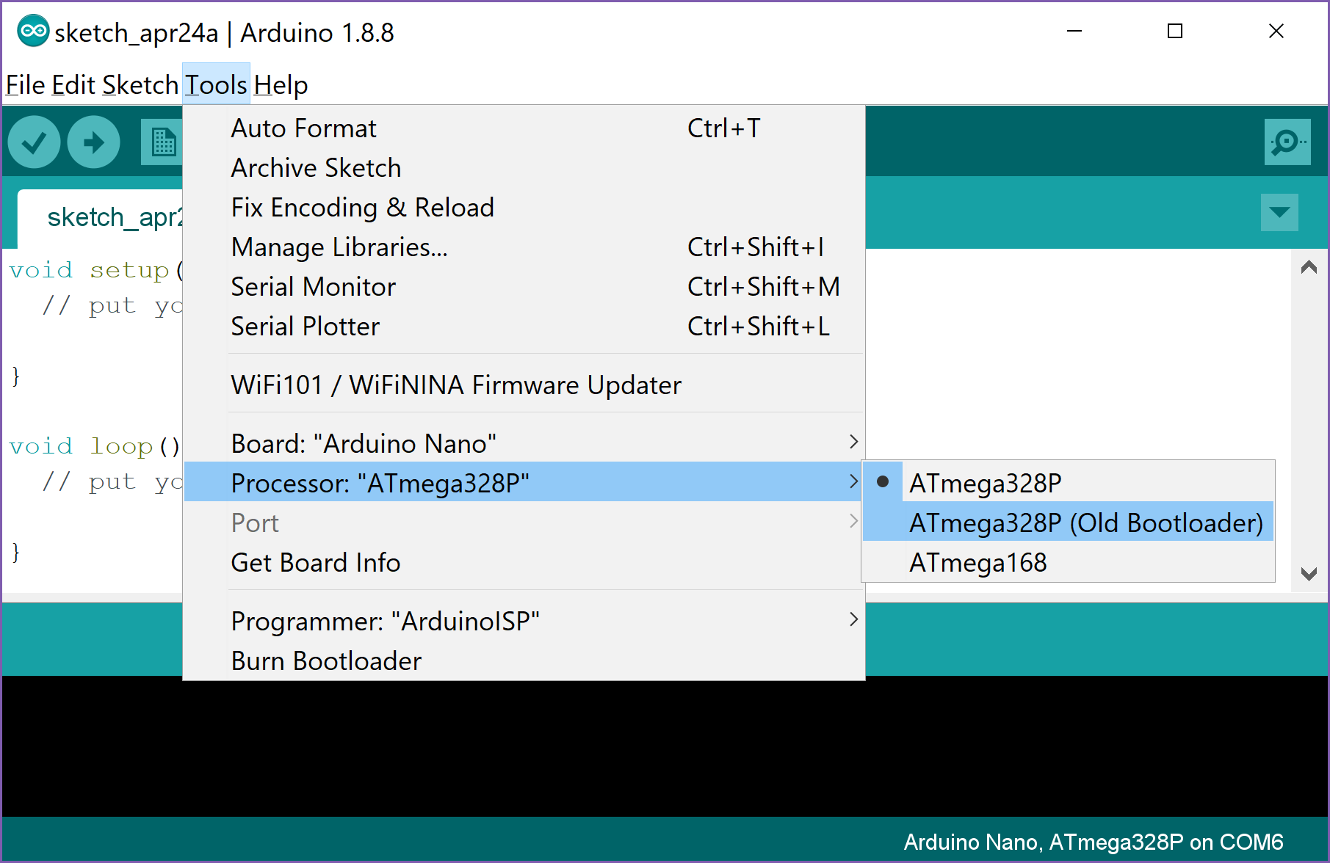Close the Arduino window
Screen dimensions: 1330x863
pos(1276,31)
